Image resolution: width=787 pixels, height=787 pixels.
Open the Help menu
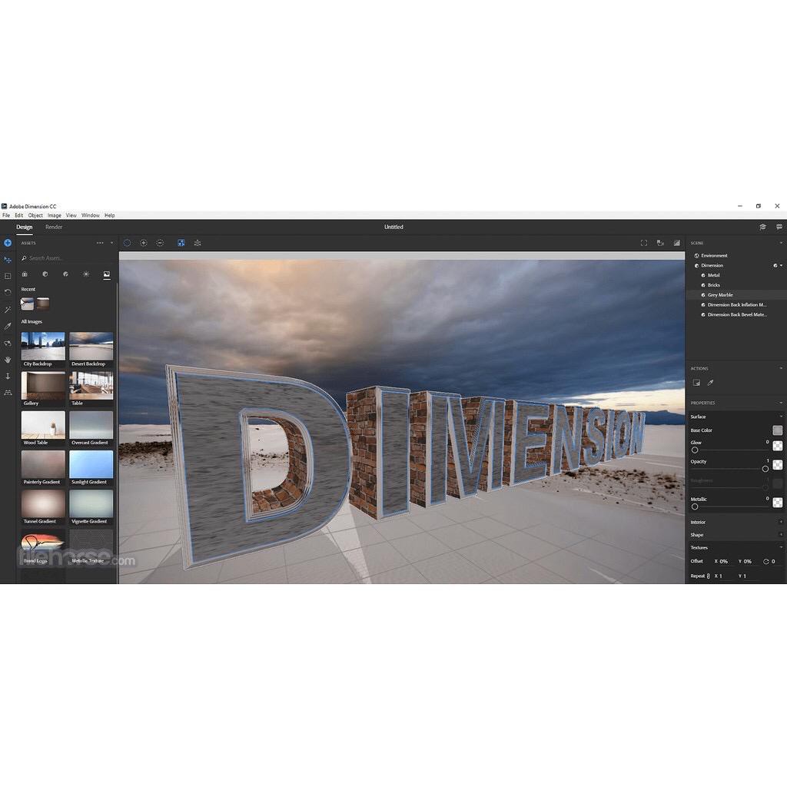click(x=109, y=215)
